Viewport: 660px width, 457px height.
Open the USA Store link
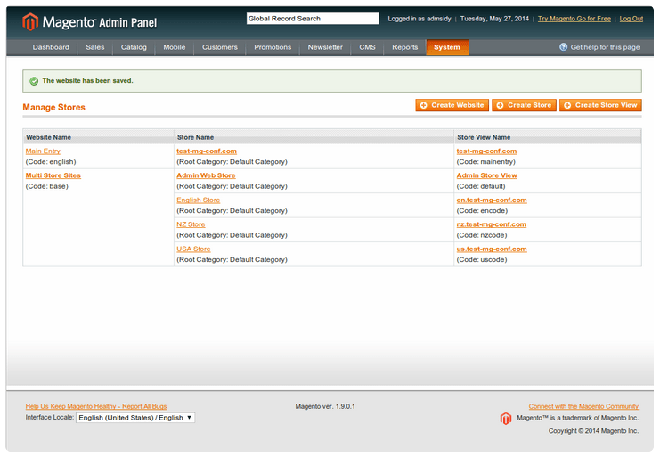(x=193, y=249)
